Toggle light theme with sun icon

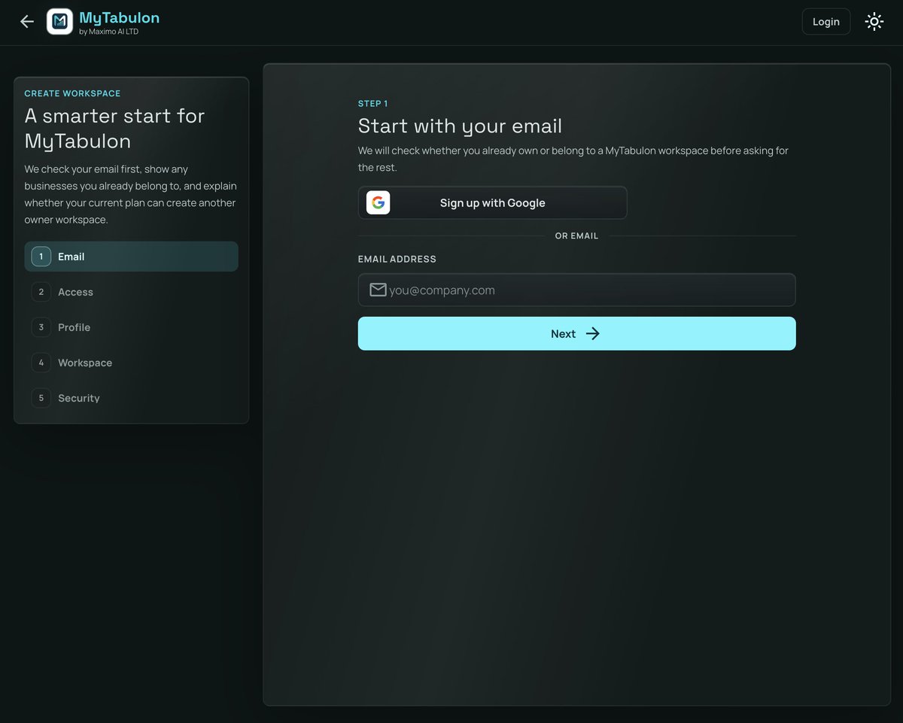point(874,22)
